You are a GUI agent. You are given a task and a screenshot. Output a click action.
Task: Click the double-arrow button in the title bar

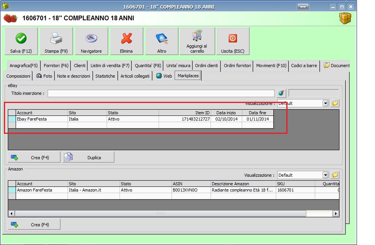pyautogui.click(x=303, y=7)
